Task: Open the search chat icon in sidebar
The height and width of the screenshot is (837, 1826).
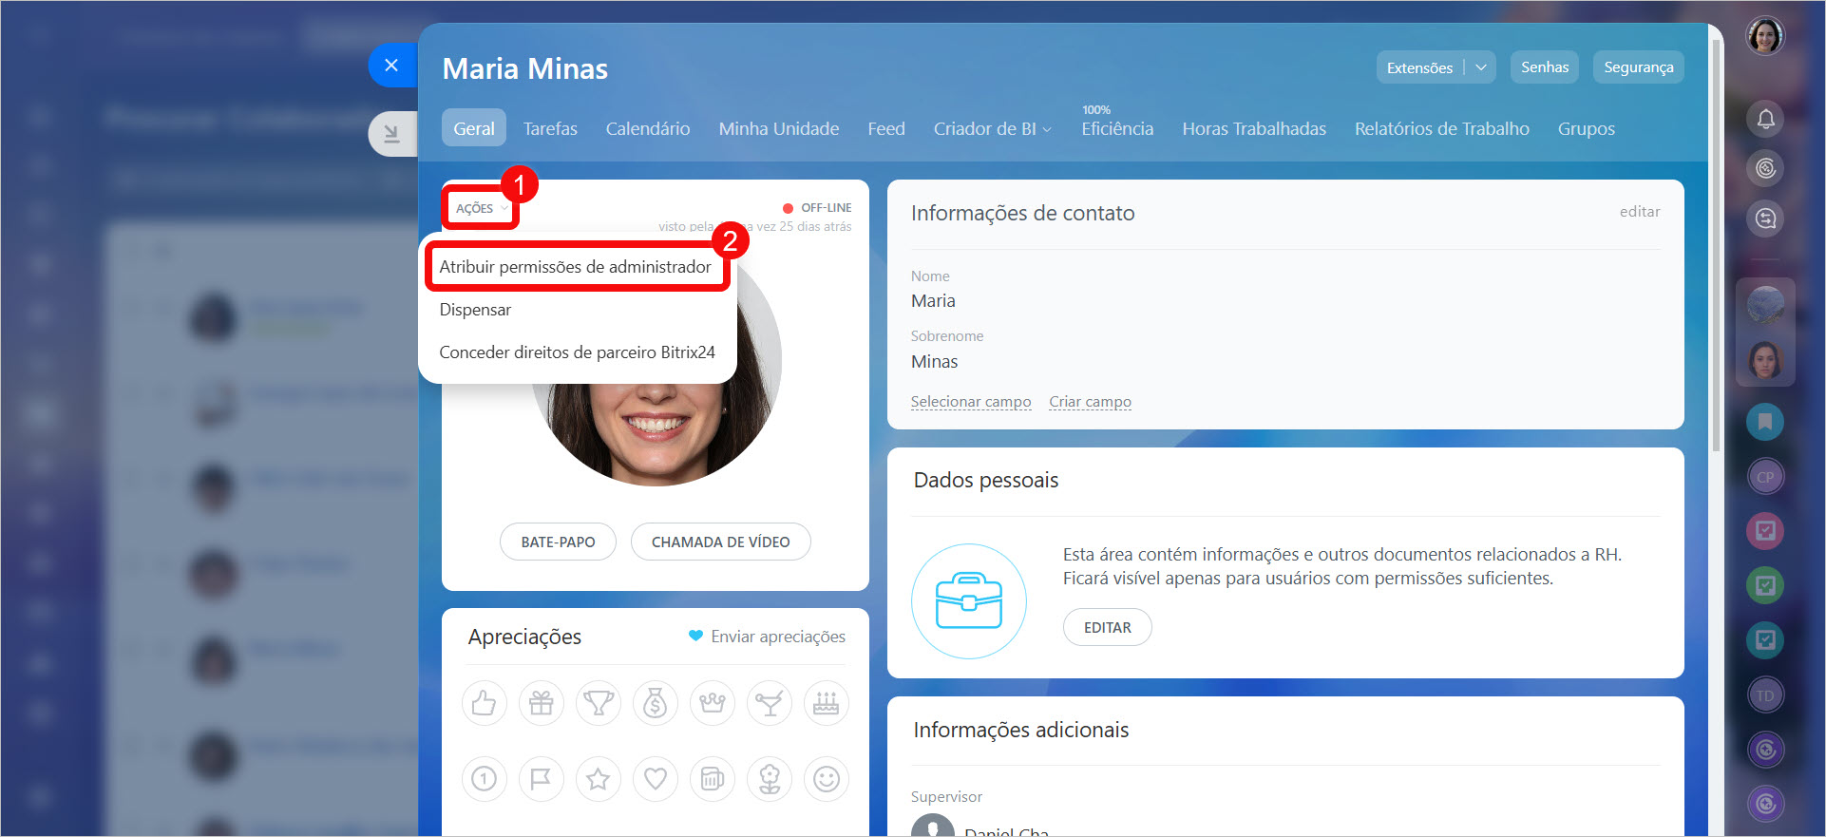Action: pyautogui.click(x=1765, y=219)
